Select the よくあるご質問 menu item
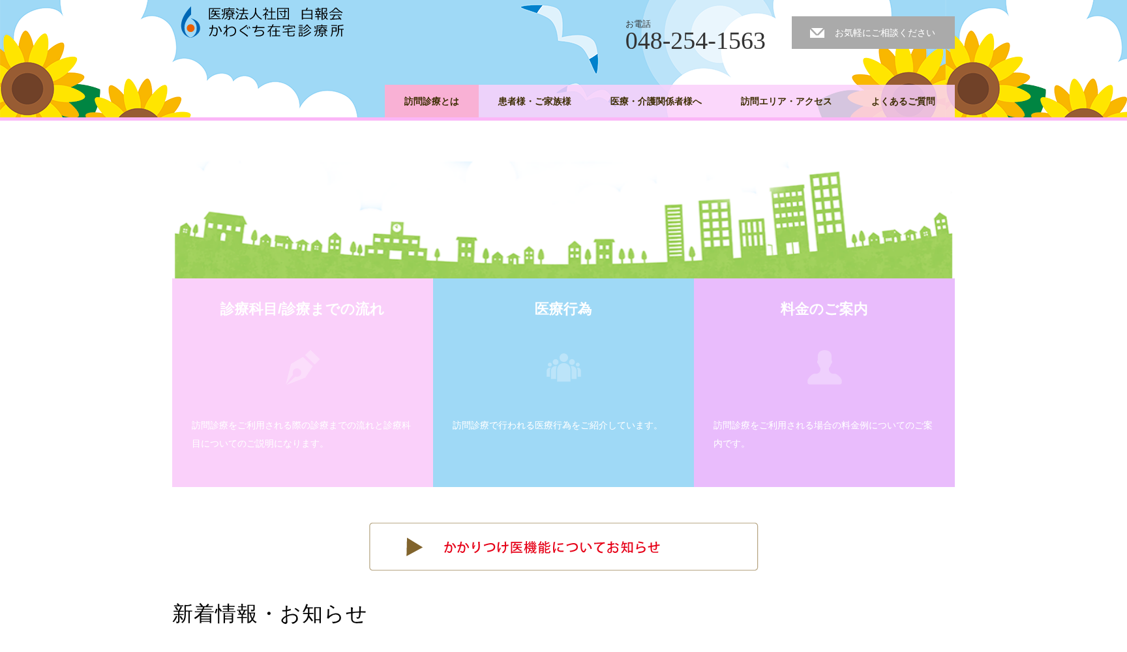Viewport: 1127px width, 652px height. pos(903,102)
